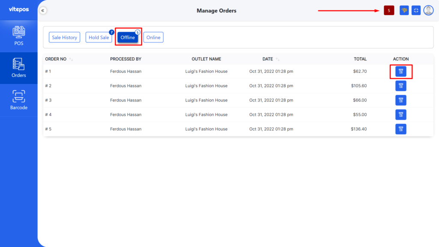The height and width of the screenshot is (247, 439).
Task: Click the Hold Sale count badge 7
Action: point(111,32)
